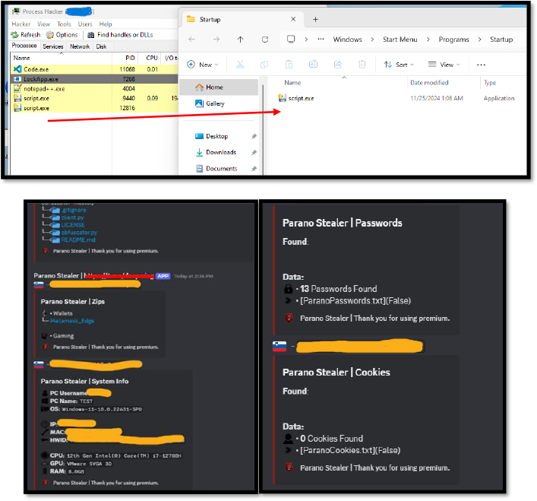The height and width of the screenshot is (501, 537).
Task: Open client.py link in Discord message
Action: tap(72, 217)
